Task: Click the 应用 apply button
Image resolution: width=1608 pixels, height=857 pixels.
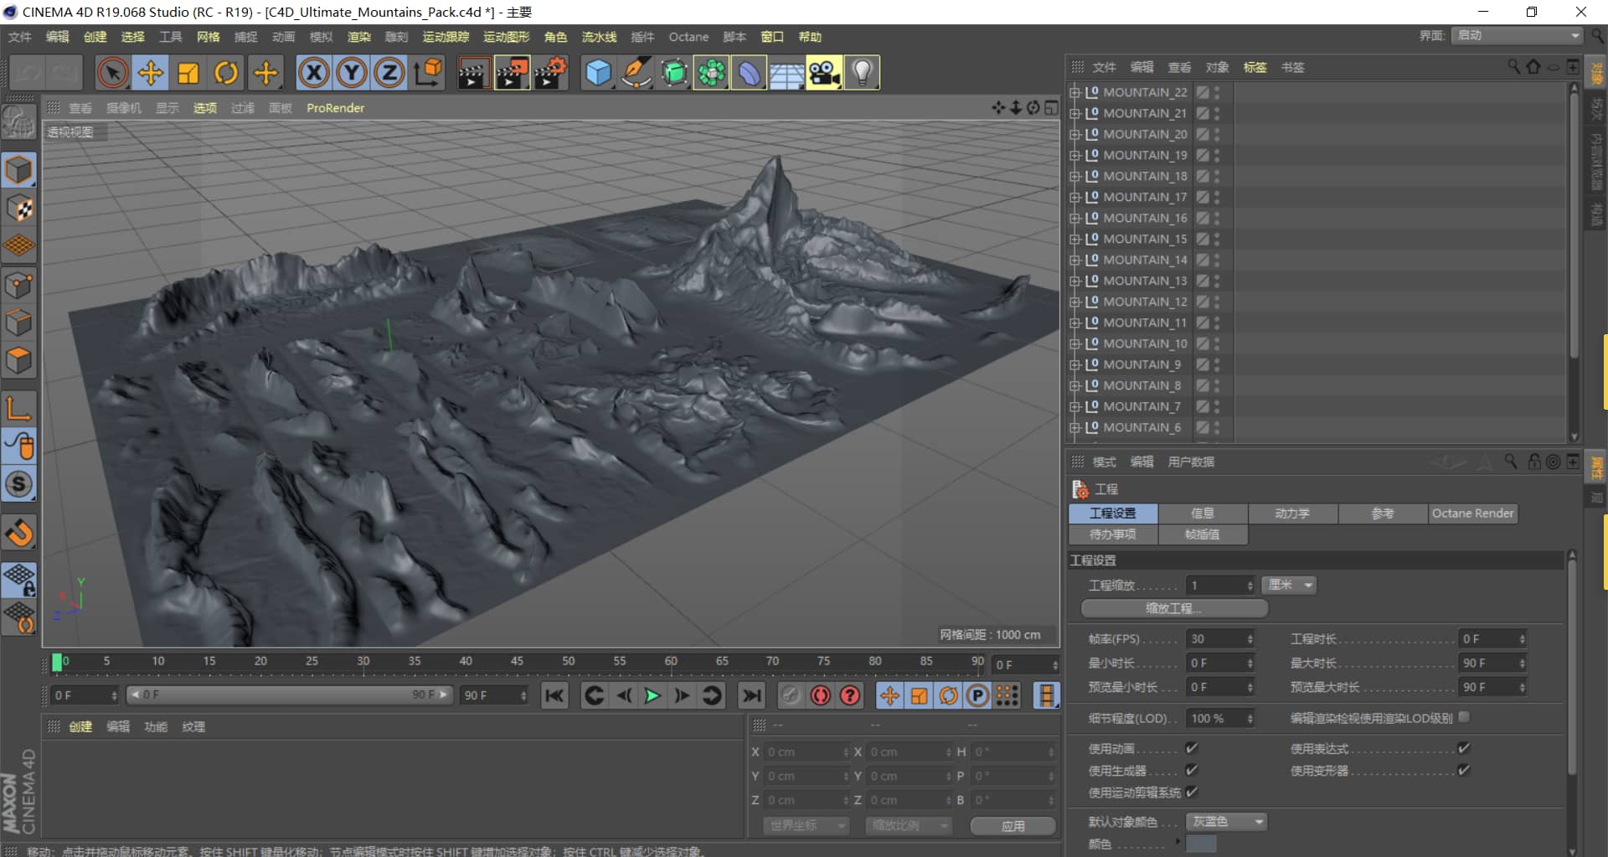Action: pos(1013,826)
